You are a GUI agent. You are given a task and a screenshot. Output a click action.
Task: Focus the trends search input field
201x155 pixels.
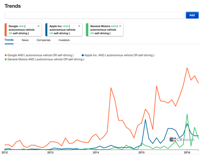(94, 15)
